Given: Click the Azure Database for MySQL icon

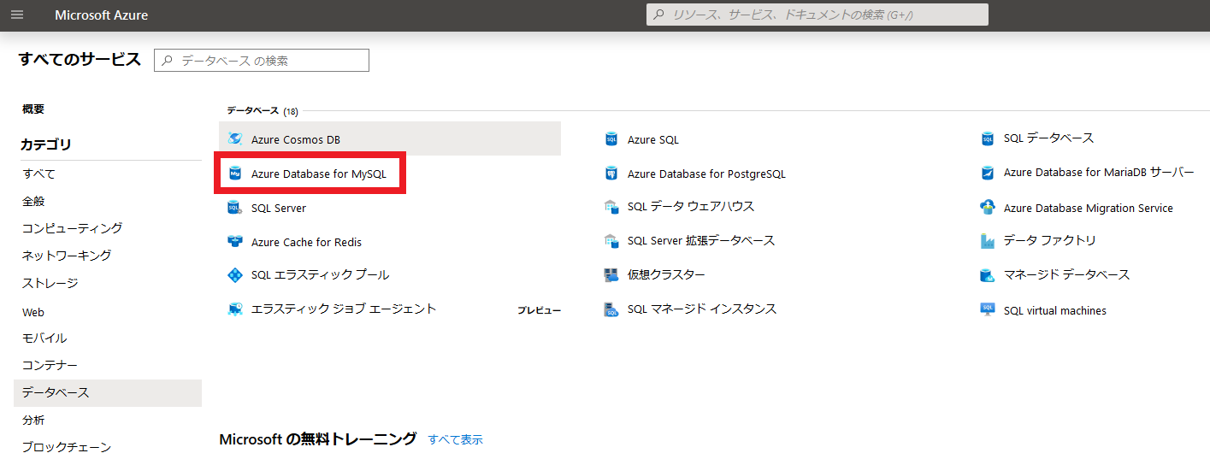Looking at the screenshot, I should point(235,174).
